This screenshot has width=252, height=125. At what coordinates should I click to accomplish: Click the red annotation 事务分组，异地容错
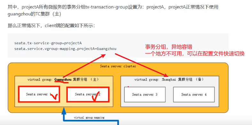[x=169, y=47]
